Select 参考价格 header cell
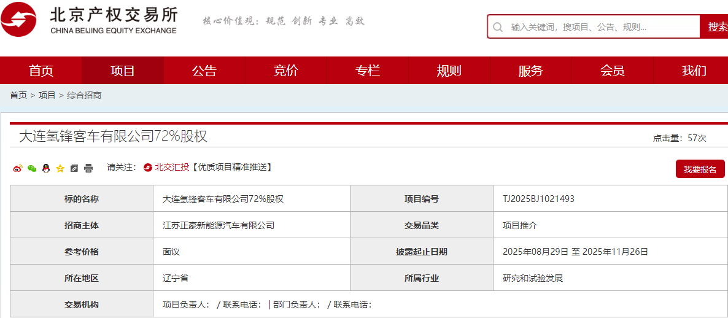The image size is (728, 318). [x=82, y=252]
